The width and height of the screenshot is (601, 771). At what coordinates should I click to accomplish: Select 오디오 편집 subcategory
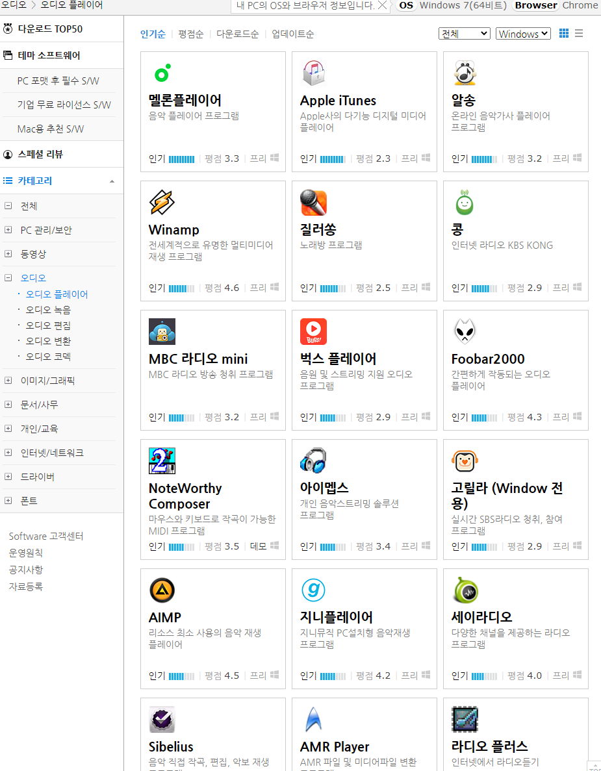pos(48,325)
